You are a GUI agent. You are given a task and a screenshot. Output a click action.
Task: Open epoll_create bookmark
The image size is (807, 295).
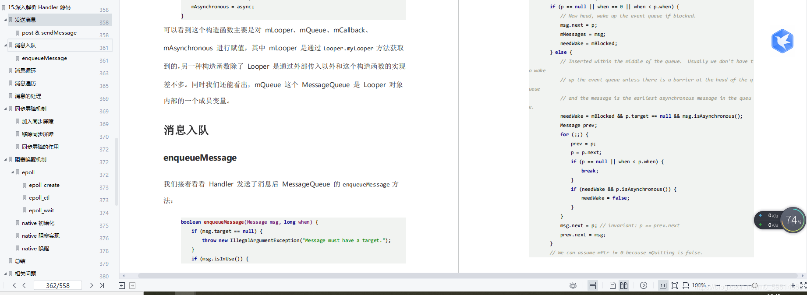click(x=44, y=185)
